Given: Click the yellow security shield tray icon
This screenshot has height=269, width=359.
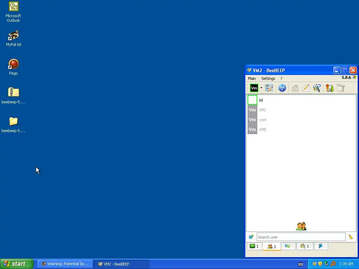Looking at the screenshot, I should point(320,264).
